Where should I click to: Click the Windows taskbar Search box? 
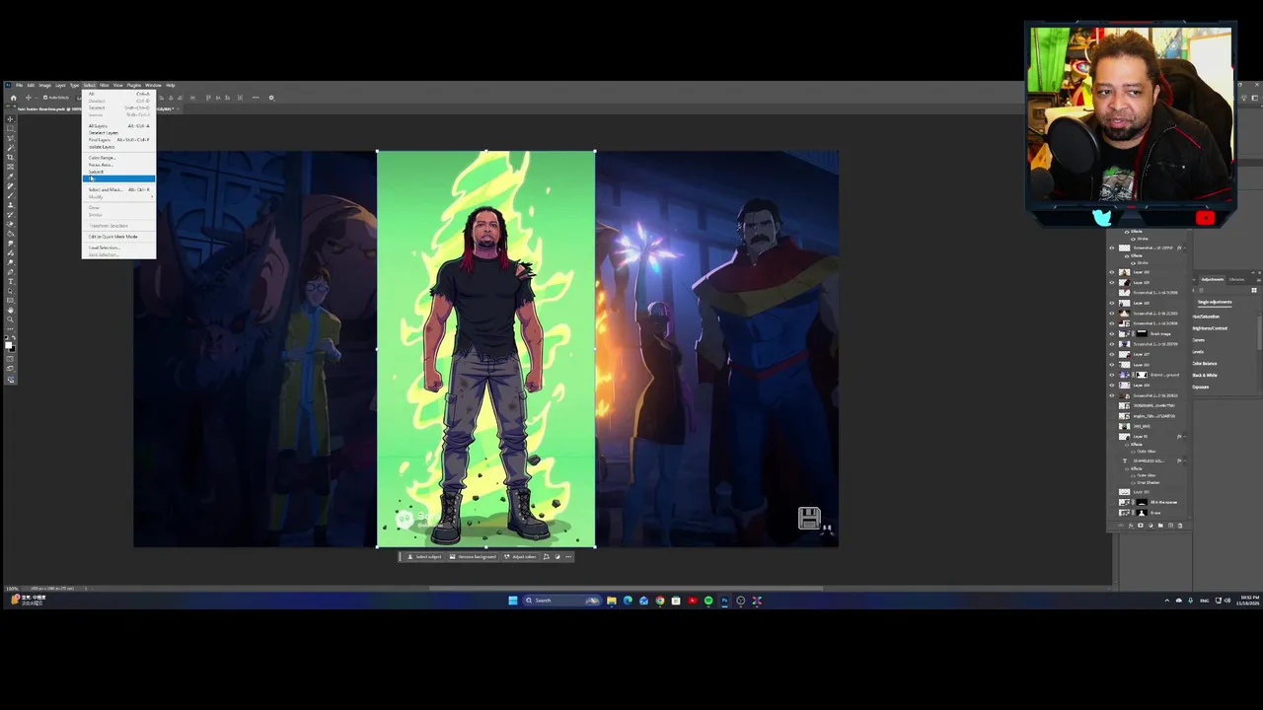coord(562,601)
